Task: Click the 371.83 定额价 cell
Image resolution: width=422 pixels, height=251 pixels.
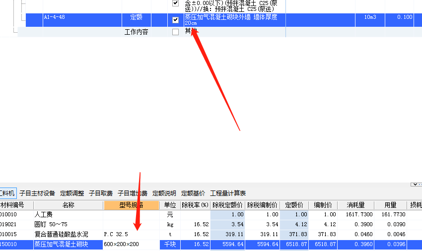Action: 294,234
